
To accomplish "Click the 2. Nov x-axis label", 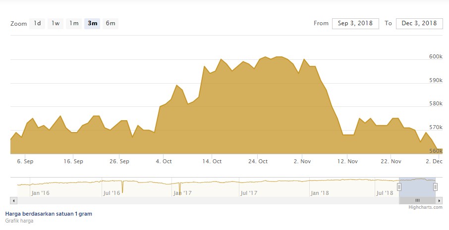I will [x=302, y=161].
